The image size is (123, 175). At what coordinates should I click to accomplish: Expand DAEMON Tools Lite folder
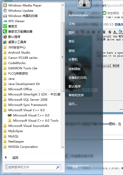(23, 68)
